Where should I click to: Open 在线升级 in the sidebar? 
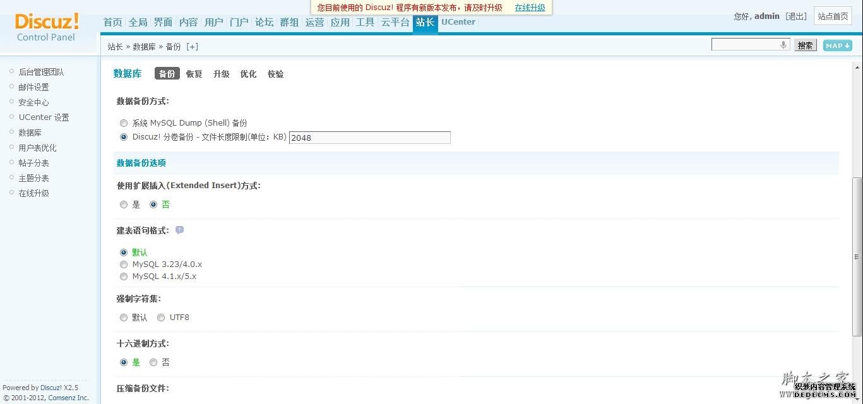point(33,193)
